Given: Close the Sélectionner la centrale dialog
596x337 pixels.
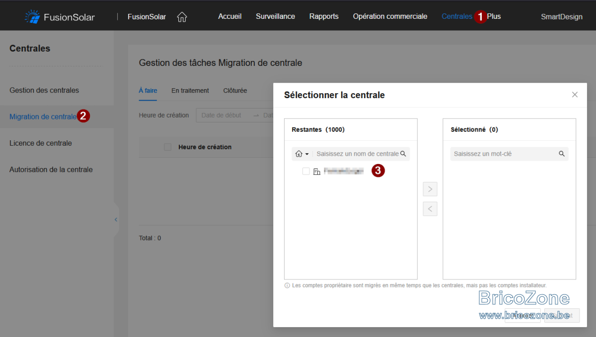Looking at the screenshot, I should pyautogui.click(x=575, y=95).
